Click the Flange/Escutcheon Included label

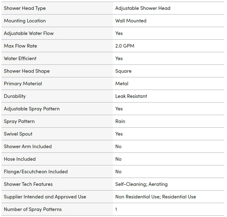click(x=36, y=172)
